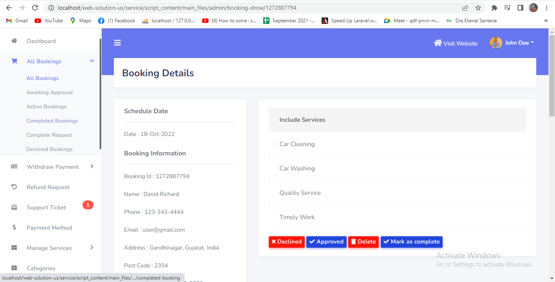
Task: Click the Withdraw Payment money icon
Action: coord(14,167)
